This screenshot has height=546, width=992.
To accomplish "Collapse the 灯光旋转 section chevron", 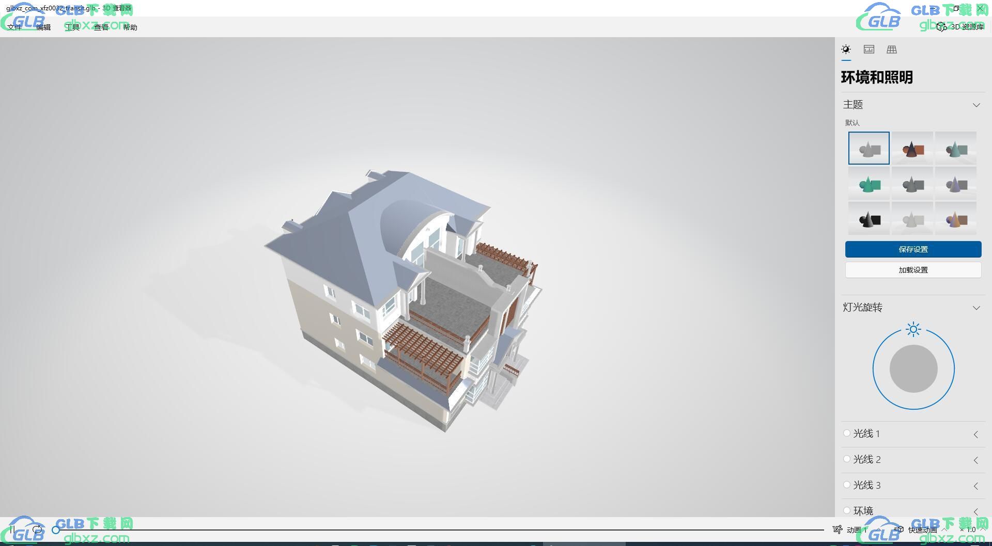I will (x=976, y=308).
